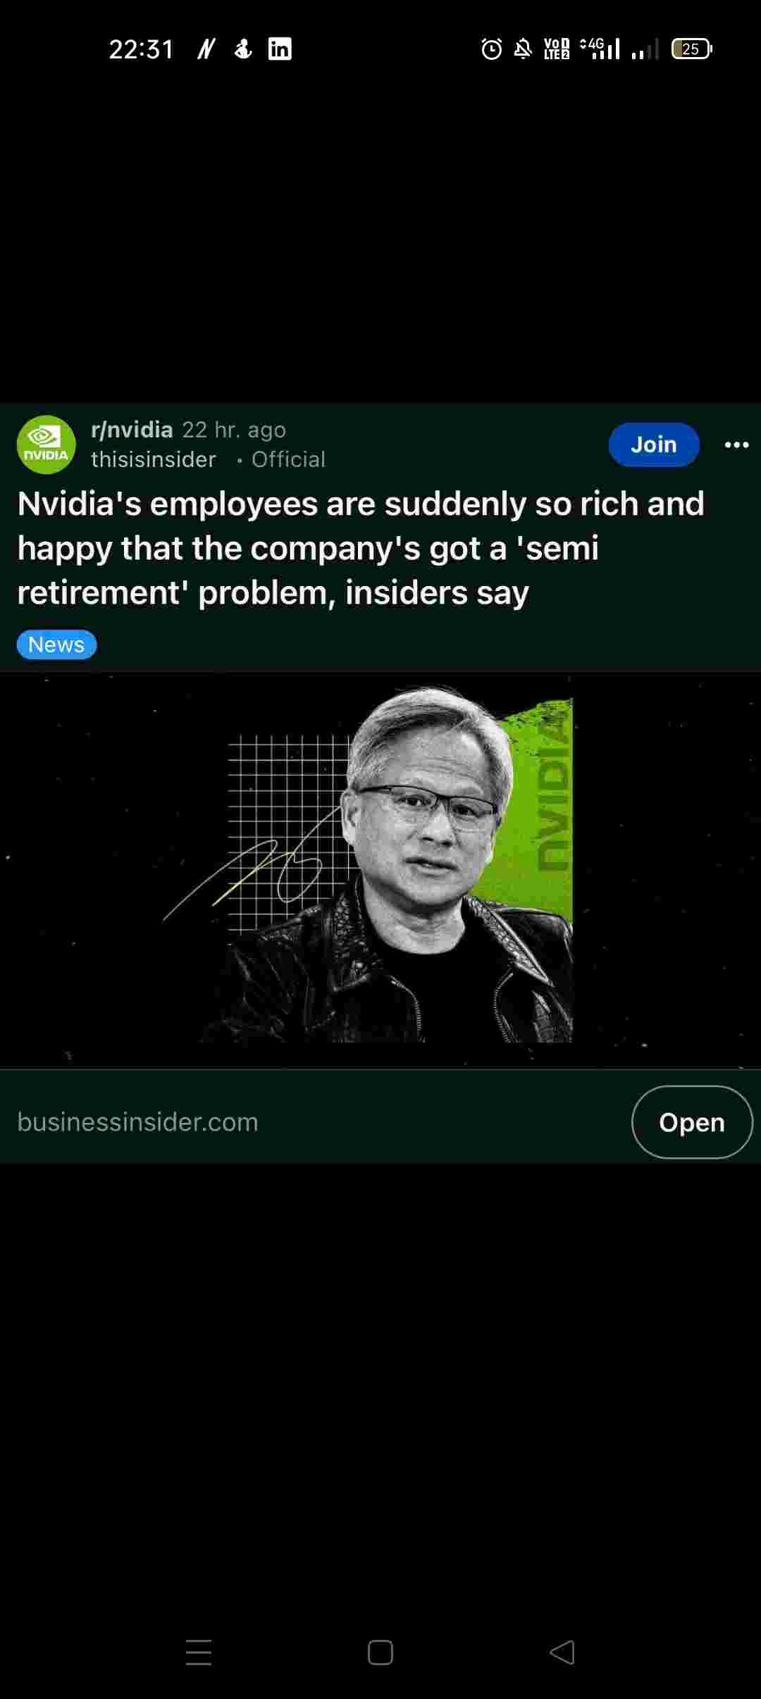Image resolution: width=761 pixels, height=1699 pixels.
Task: View thisisinsider user profile
Action: point(154,459)
